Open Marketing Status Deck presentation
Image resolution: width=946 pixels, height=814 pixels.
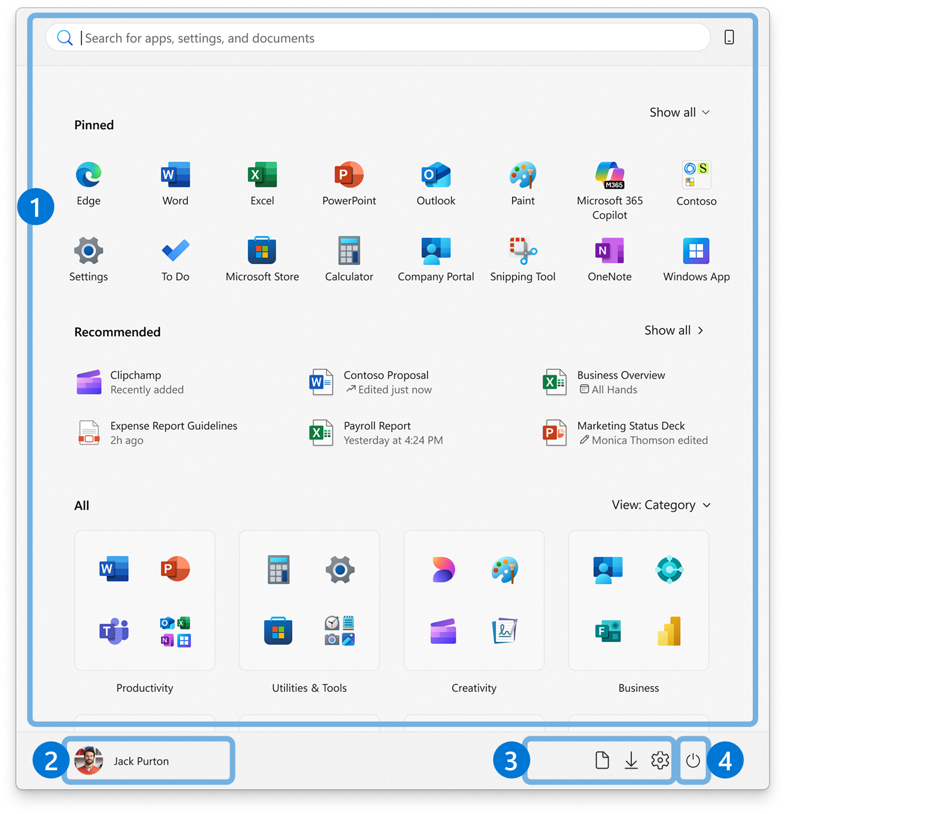click(625, 433)
